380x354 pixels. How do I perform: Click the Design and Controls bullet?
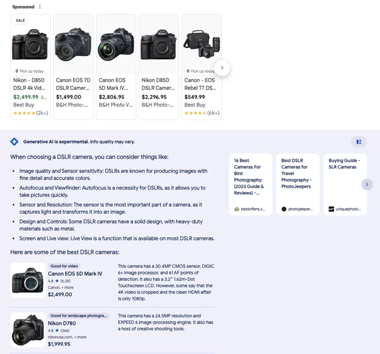tap(111, 225)
